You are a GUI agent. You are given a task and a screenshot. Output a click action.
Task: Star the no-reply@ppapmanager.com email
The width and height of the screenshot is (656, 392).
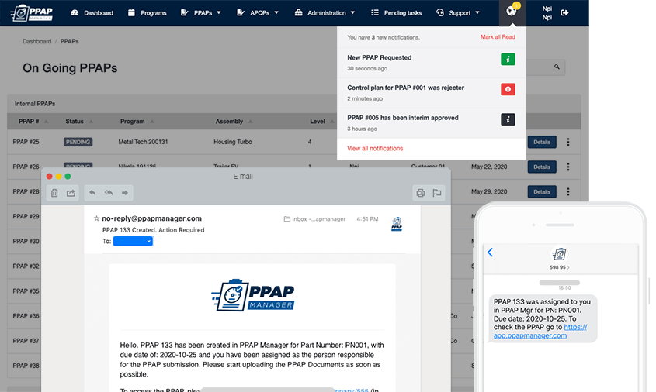(x=96, y=218)
